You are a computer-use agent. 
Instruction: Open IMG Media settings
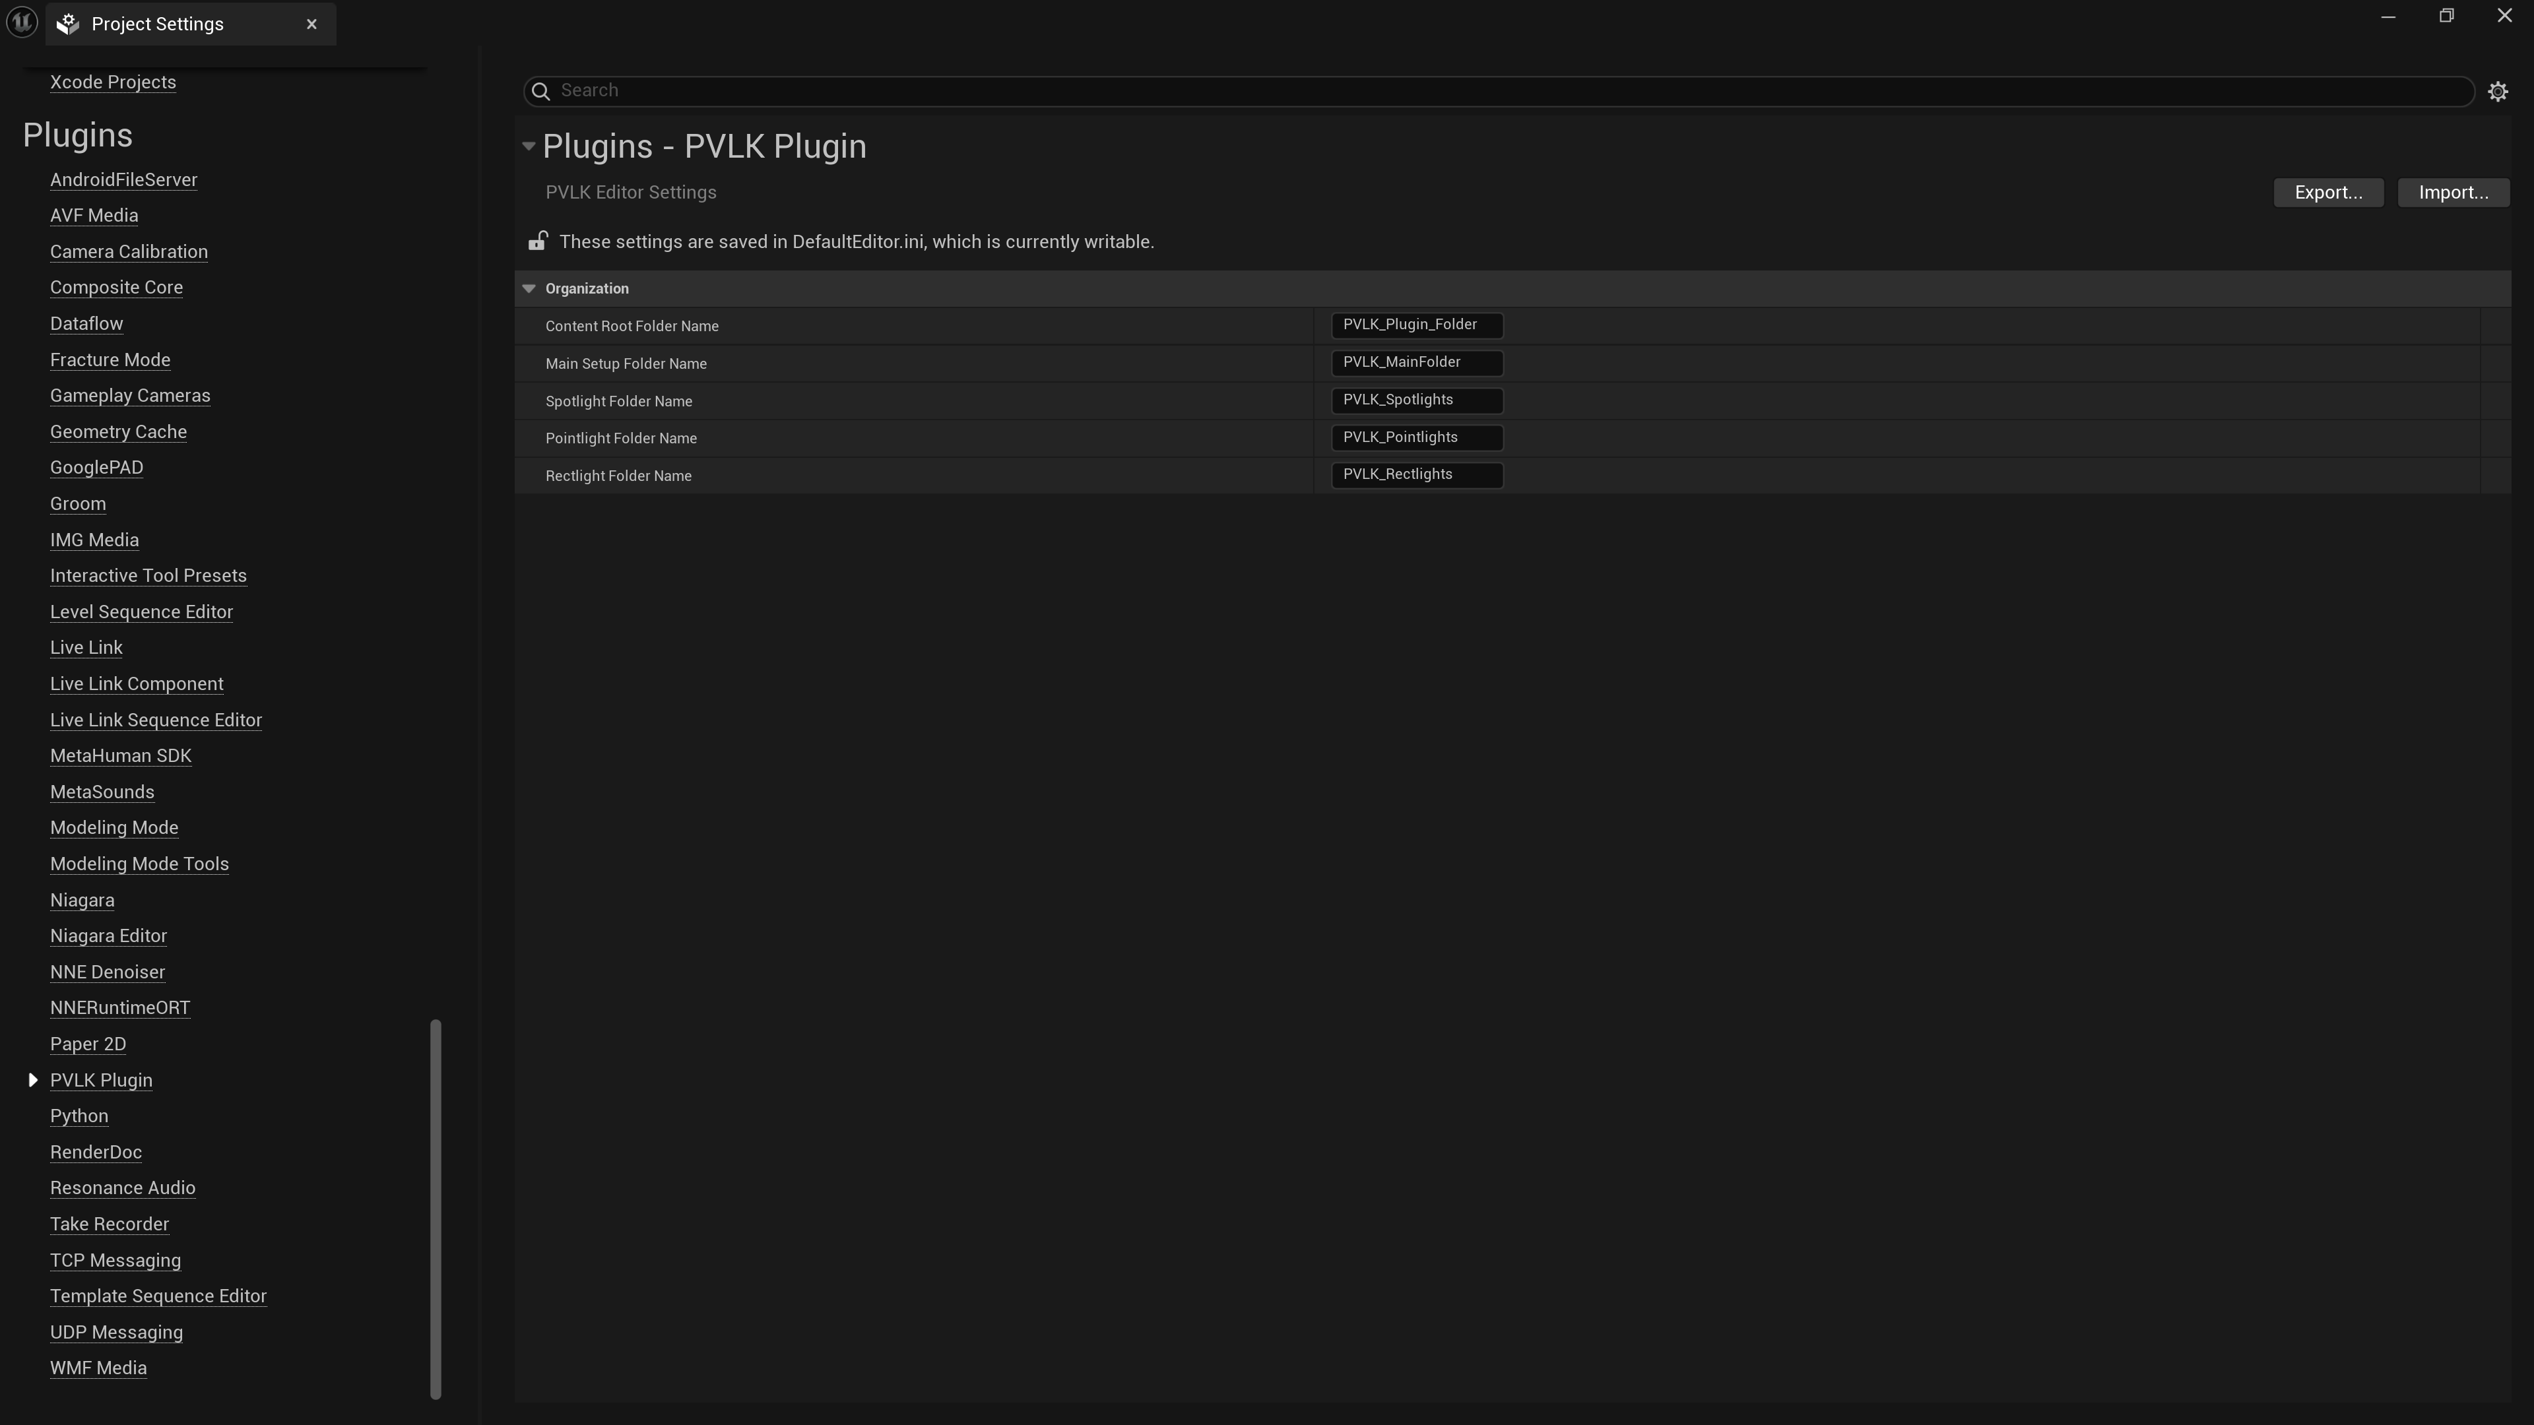94,540
